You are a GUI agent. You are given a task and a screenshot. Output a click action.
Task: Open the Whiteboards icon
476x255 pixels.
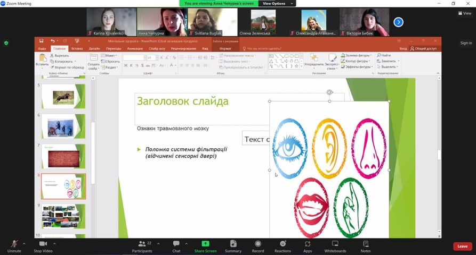(335, 244)
